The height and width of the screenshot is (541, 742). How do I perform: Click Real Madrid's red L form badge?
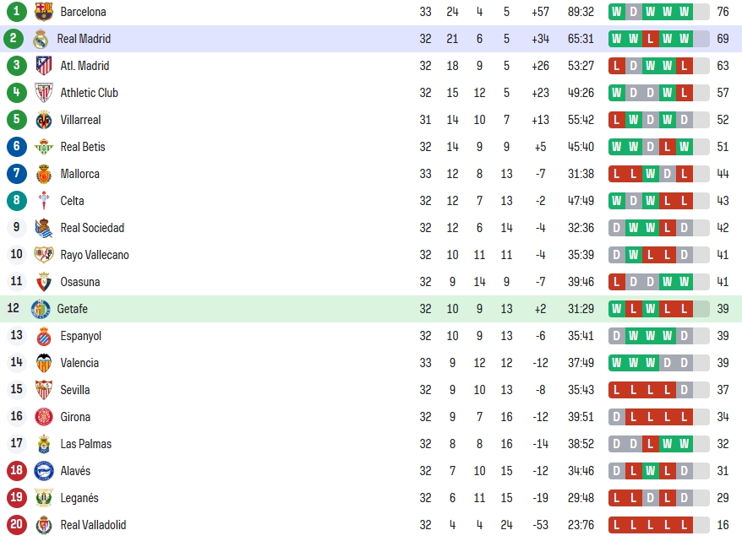[650, 39]
